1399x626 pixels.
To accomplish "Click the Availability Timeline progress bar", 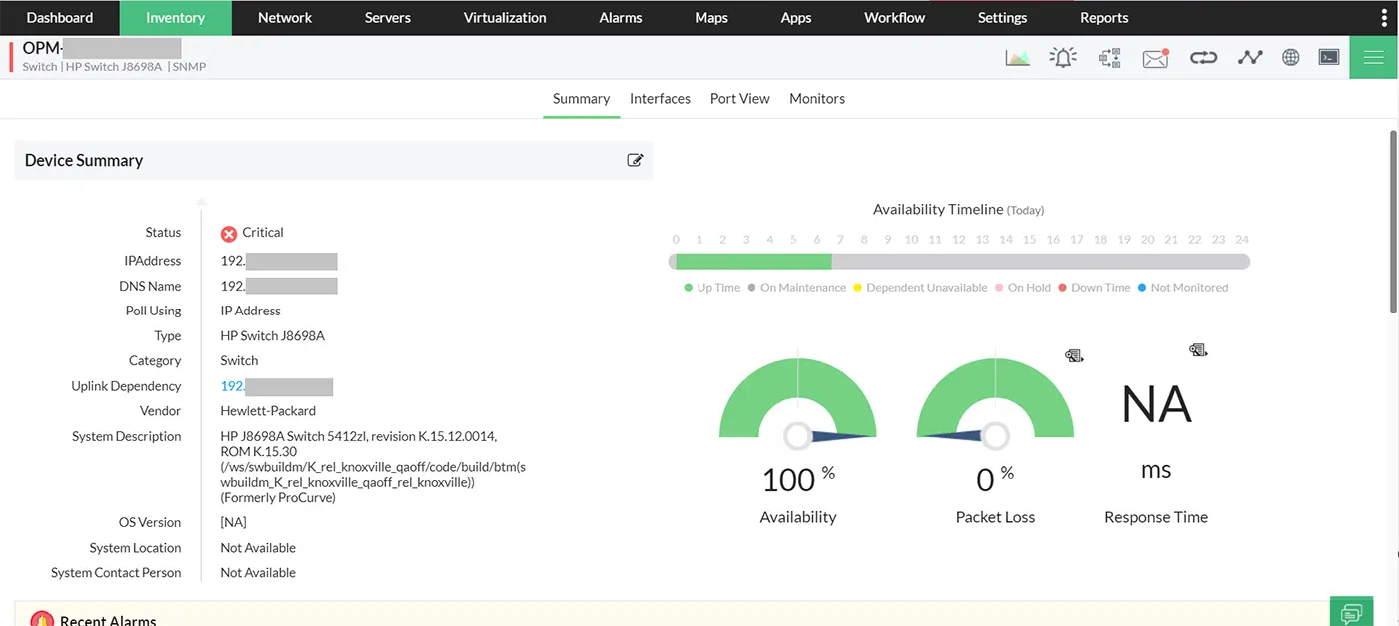I will pyautogui.click(x=959, y=261).
